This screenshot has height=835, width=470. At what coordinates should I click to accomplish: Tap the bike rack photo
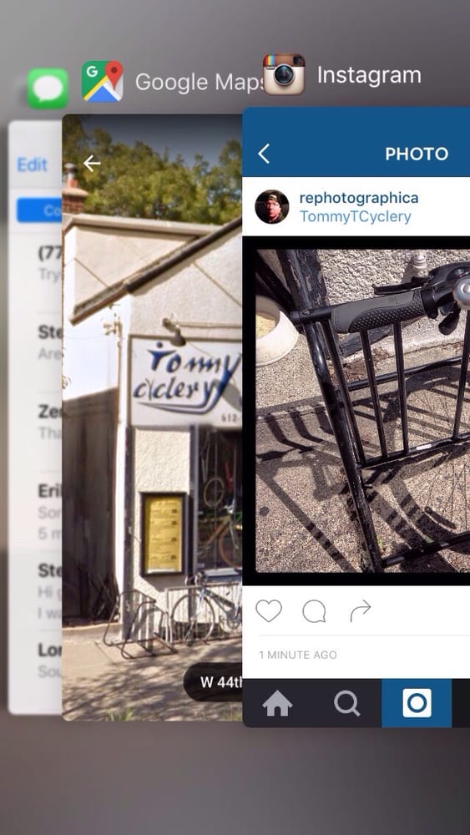click(x=362, y=411)
